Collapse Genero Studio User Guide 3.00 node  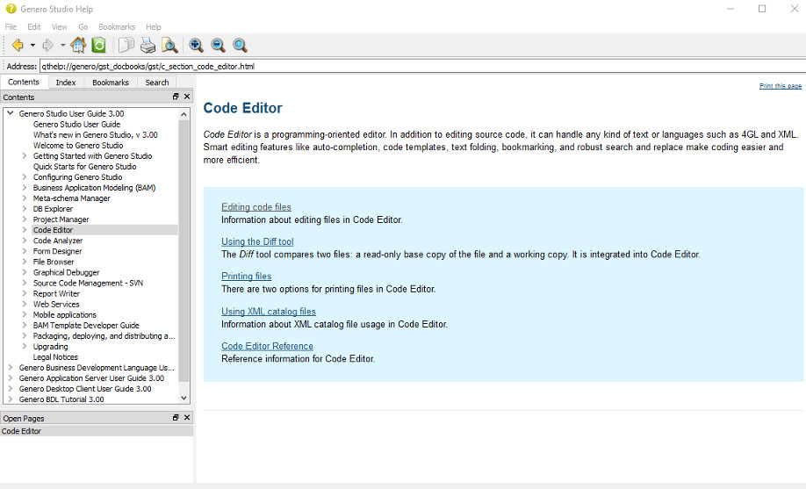(11, 113)
